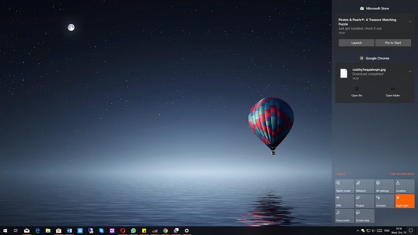Click the Screen snip quick action
This screenshot has width=418, height=235.
364,215
